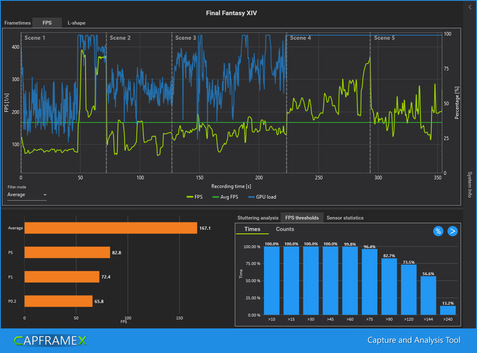Click the CapFrameX logo
477x353 pixels.
50,341
